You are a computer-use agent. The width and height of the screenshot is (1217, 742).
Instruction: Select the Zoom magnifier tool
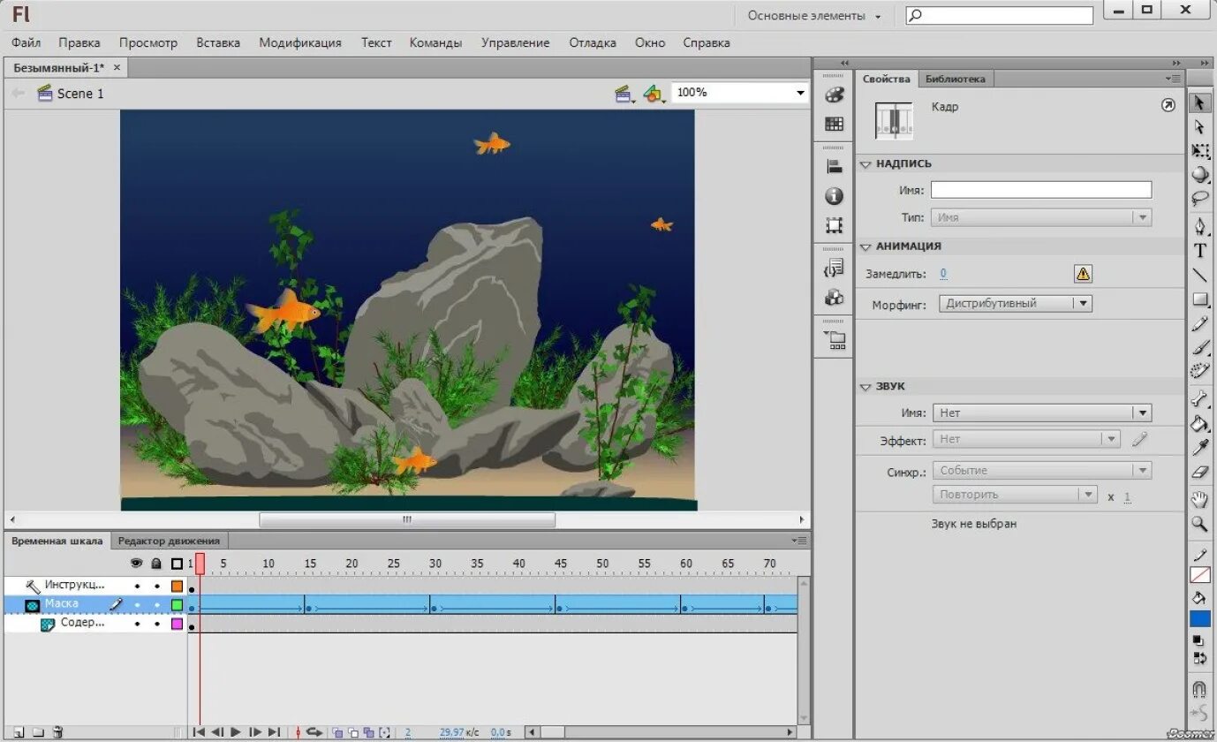[1199, 525]
